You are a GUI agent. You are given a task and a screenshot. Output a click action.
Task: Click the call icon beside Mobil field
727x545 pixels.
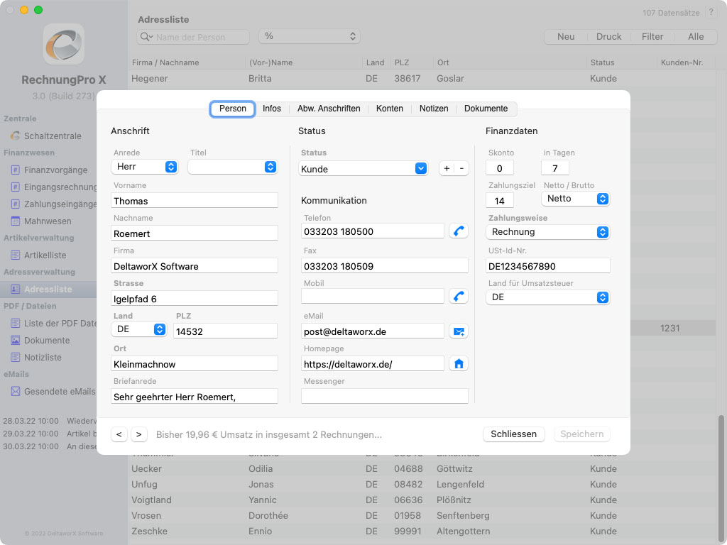click(x=459, y=296)
